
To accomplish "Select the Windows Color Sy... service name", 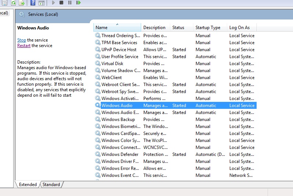I will (121, 140).
